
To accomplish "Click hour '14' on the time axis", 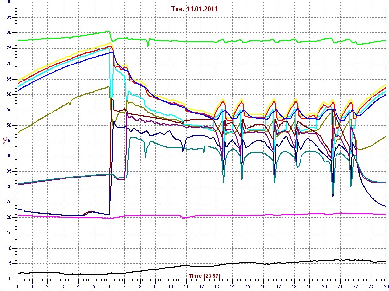I will pyautogui.click(x=232, y=286).
